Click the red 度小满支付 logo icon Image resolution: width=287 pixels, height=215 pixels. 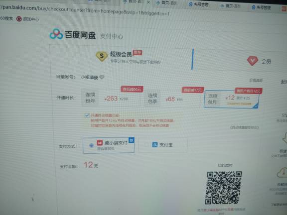click(100, 143)
